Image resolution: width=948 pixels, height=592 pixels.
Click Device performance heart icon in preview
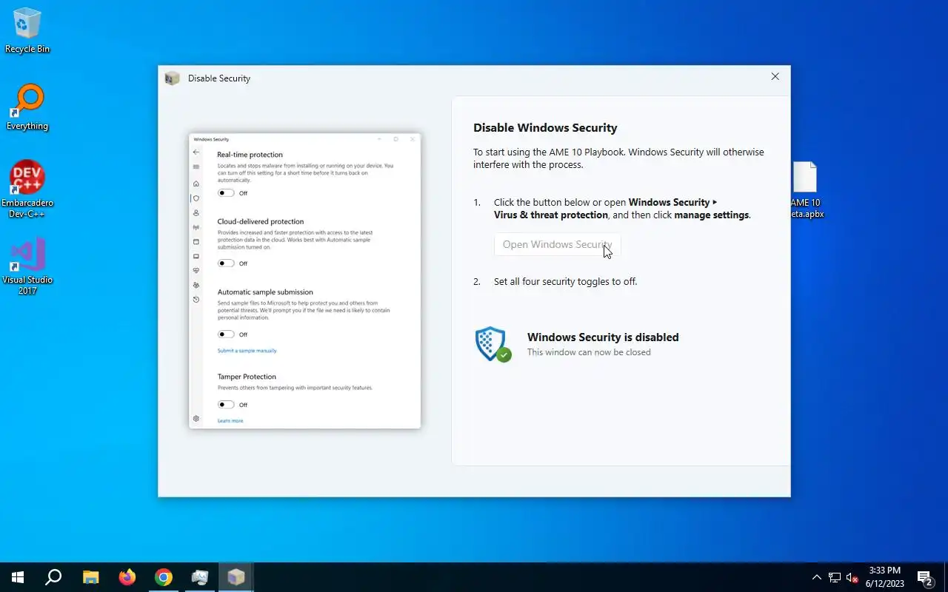click(196, 271)
